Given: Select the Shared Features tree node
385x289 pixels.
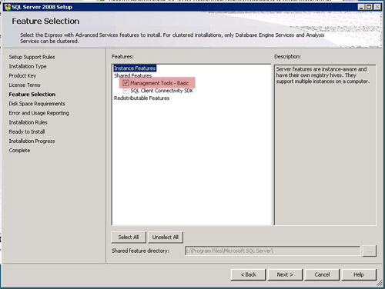Looking at the screenshot, I should tap(132, 75).
